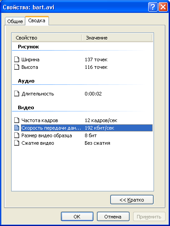Switch to the Общие tab

click(x=15, y=21)
